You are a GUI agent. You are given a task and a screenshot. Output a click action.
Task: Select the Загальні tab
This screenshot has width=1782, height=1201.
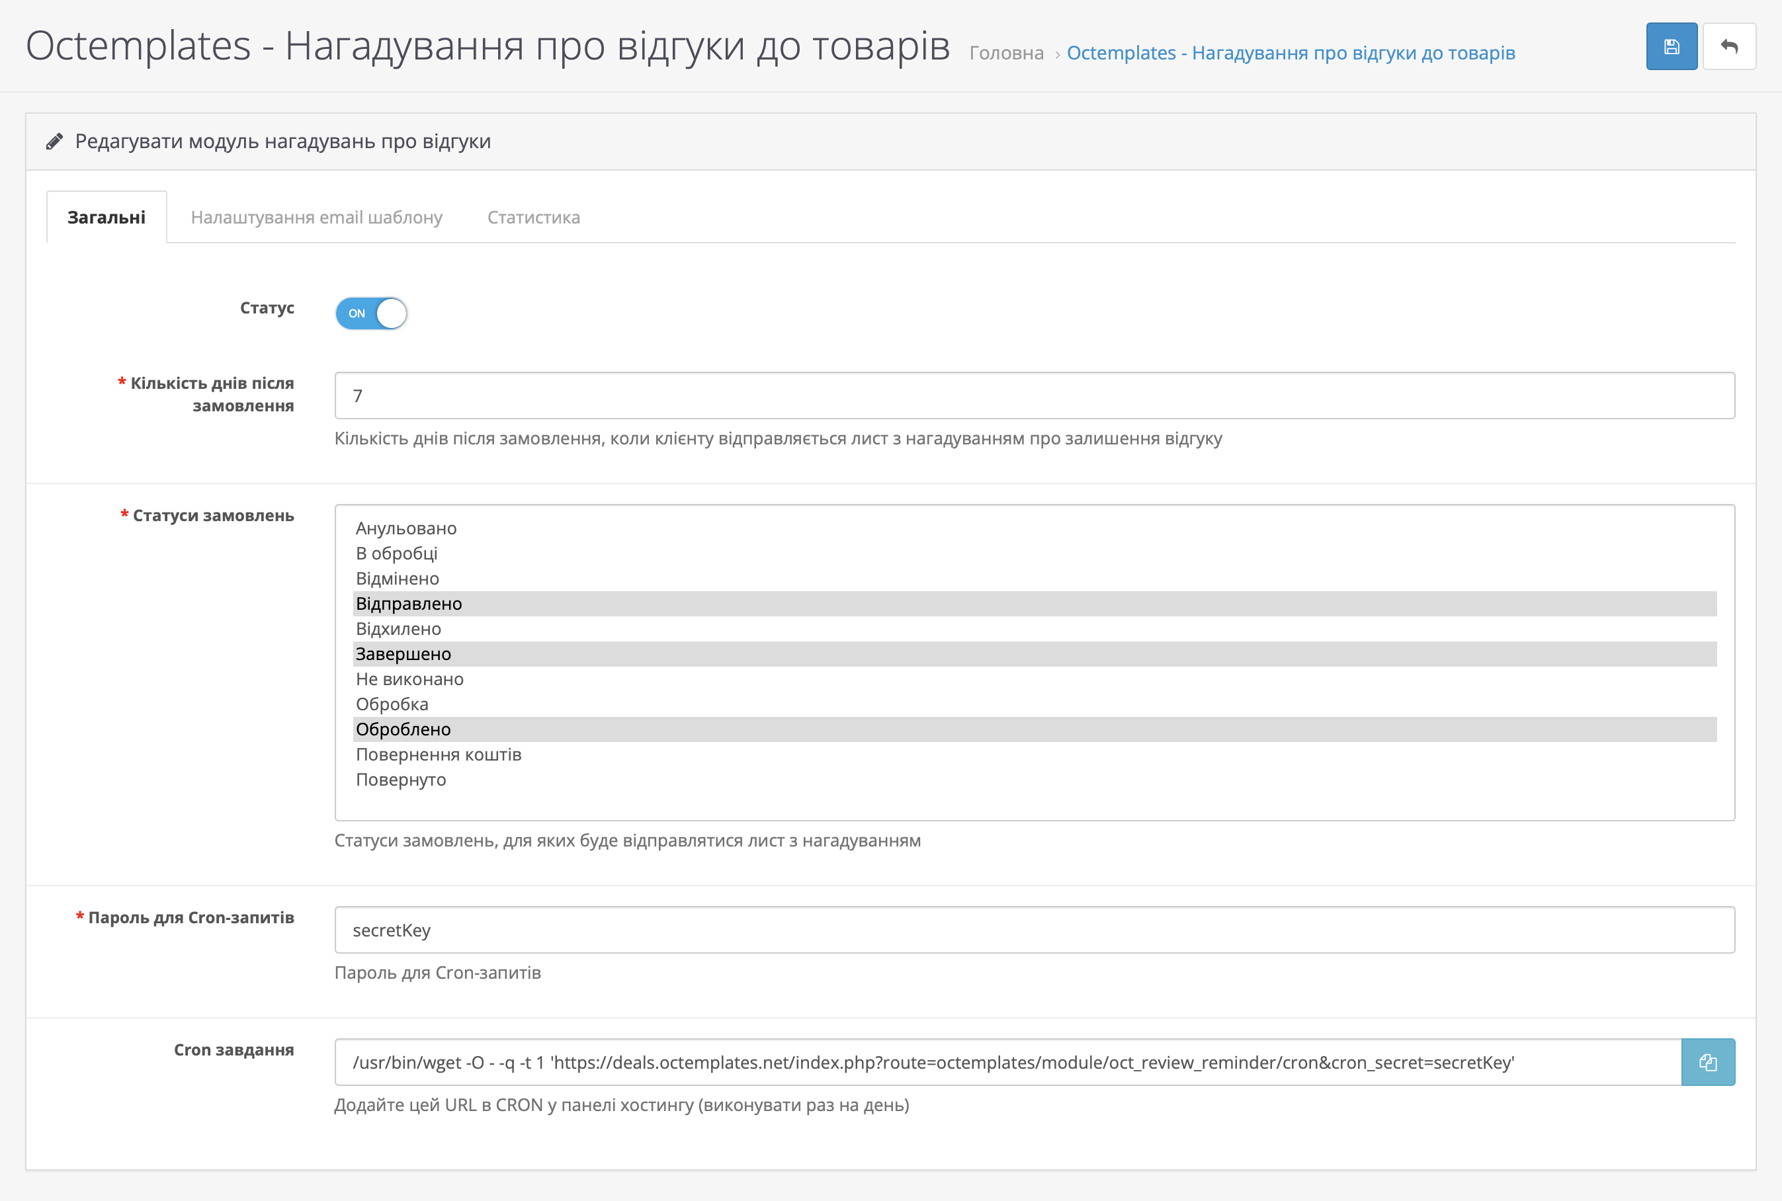click(x=106, y=218)
